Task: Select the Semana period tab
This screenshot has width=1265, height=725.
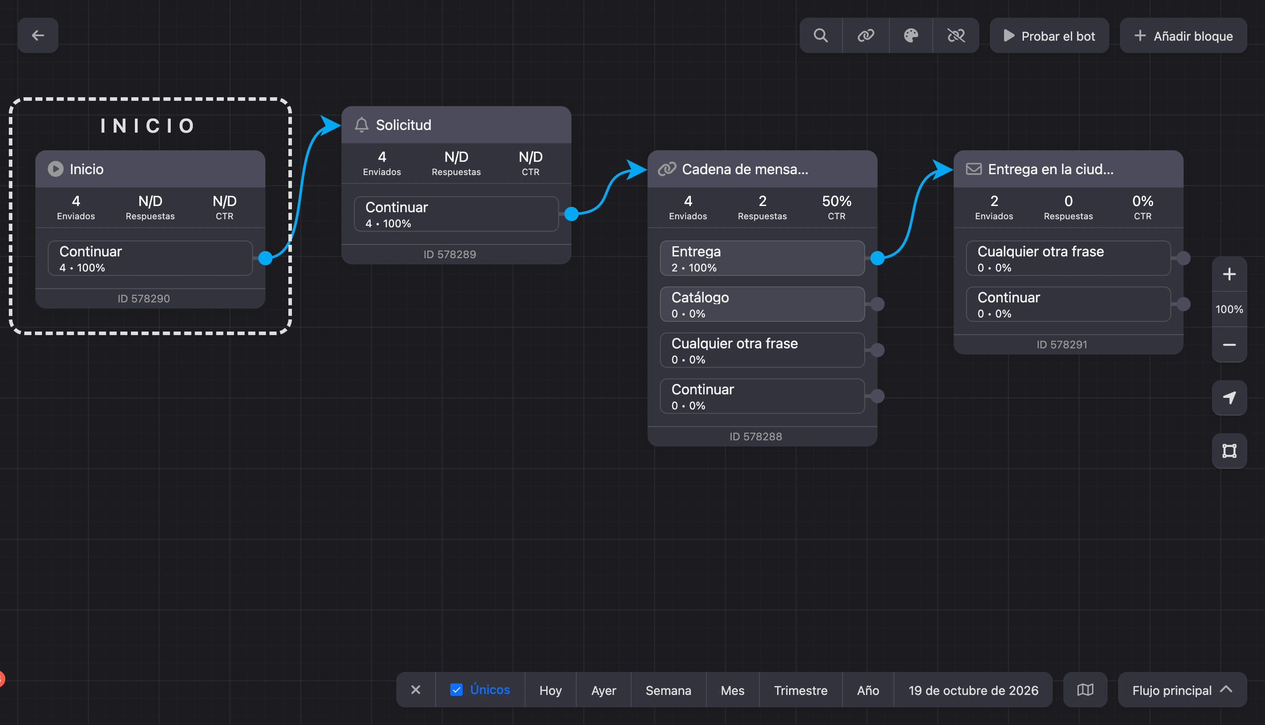Action: 668,690
